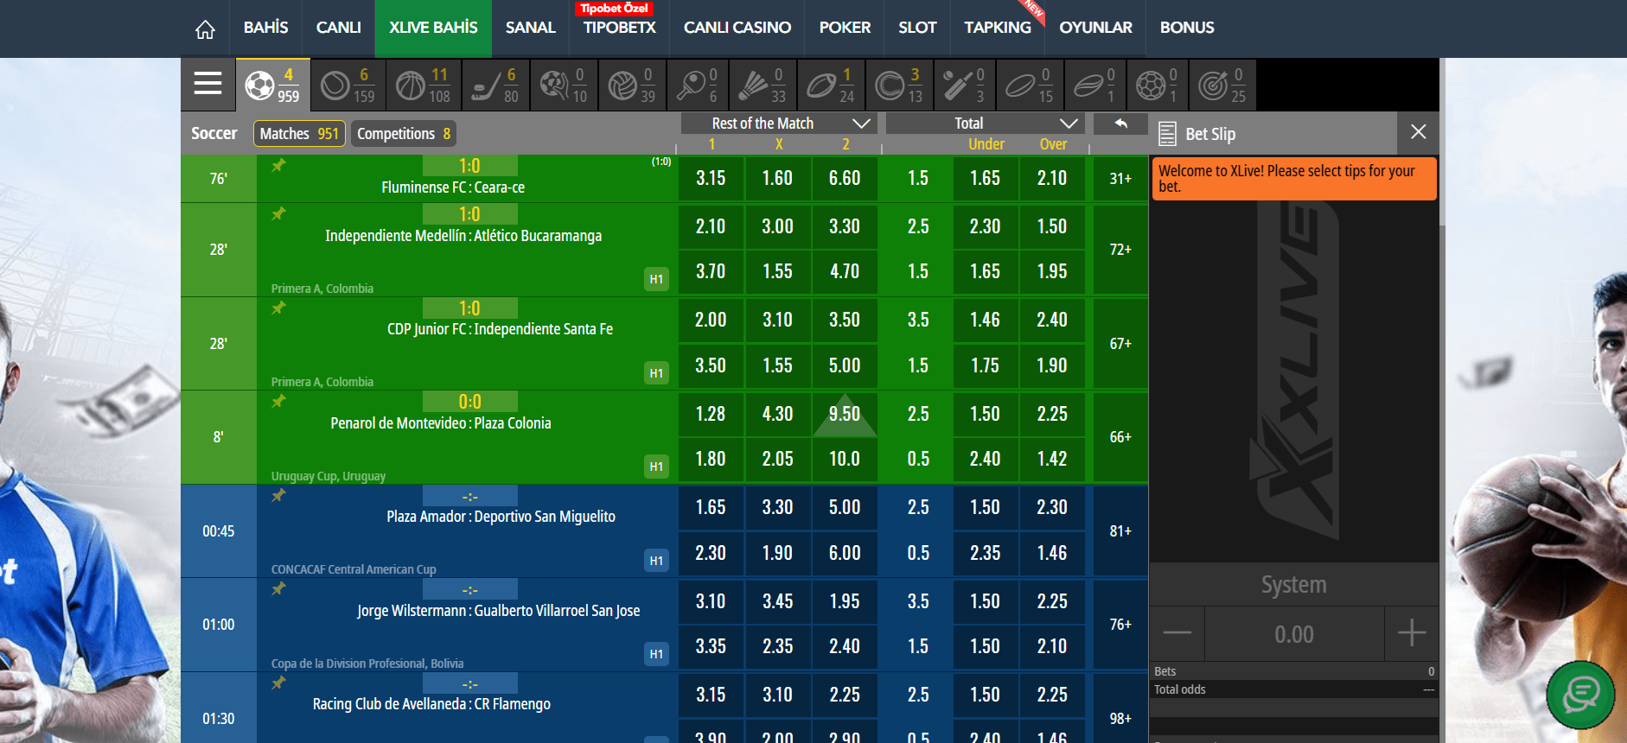Open the Competitions 8 tab

tap(403, 134)
